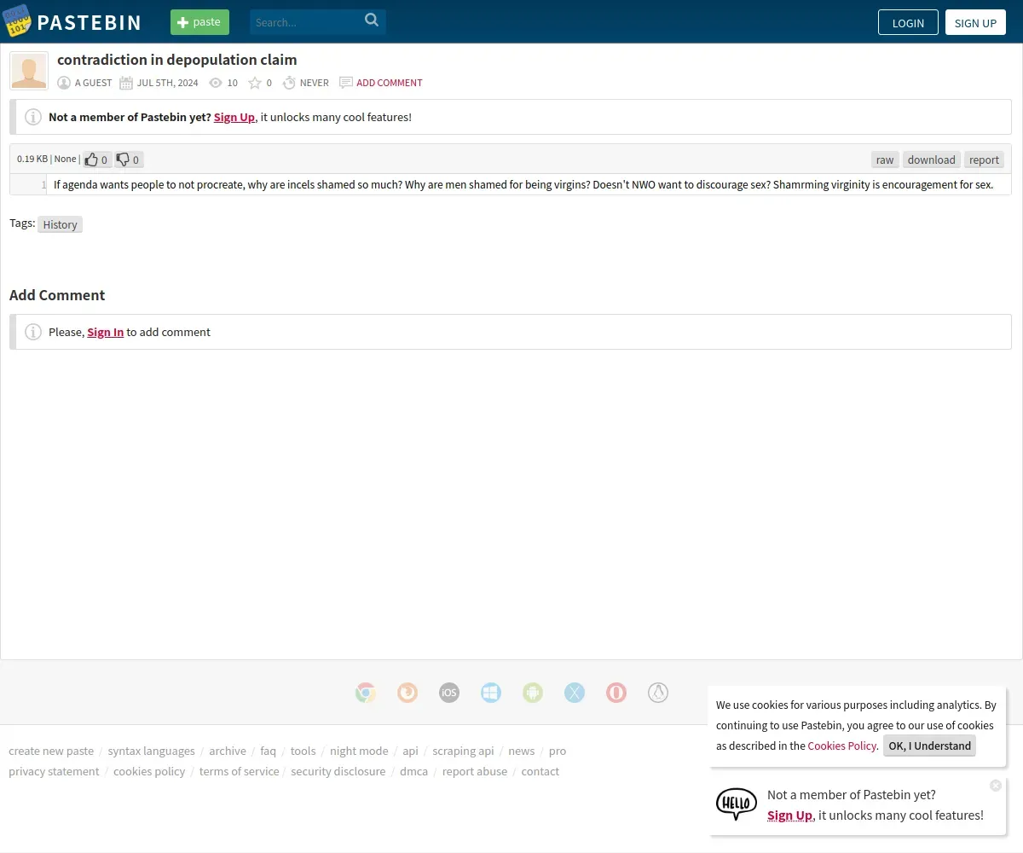
Task: Open footer tools link
Action: click(303, 751)
